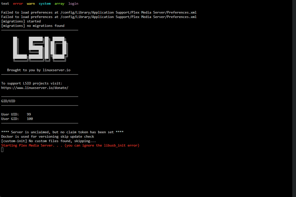
Task: Click the '[migrations] no migrations found' line
Action: coord(33,26)
